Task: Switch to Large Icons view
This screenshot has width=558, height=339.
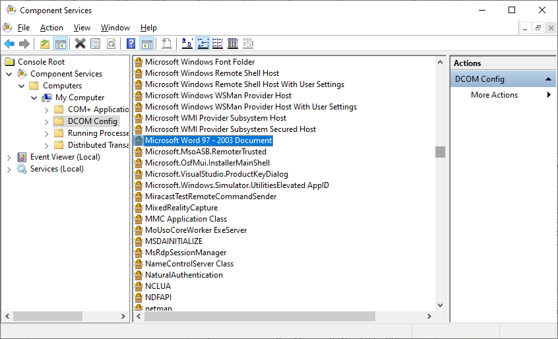Action: (x=187, y=44)
